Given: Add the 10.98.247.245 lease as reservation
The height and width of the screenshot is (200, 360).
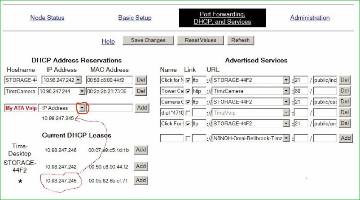Looking at the screenshot, I should [141, 180].
